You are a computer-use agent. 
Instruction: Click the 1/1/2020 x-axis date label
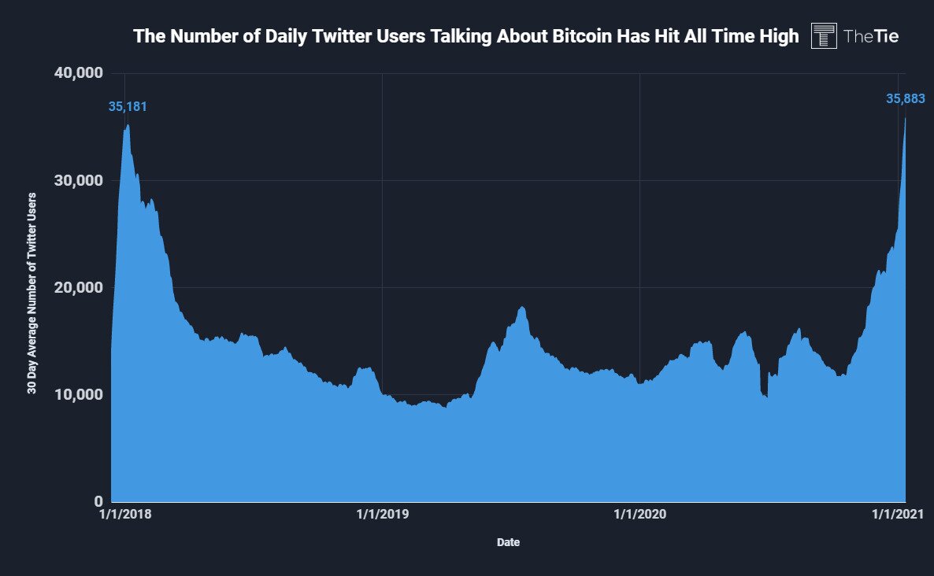(x=639, y=514)
